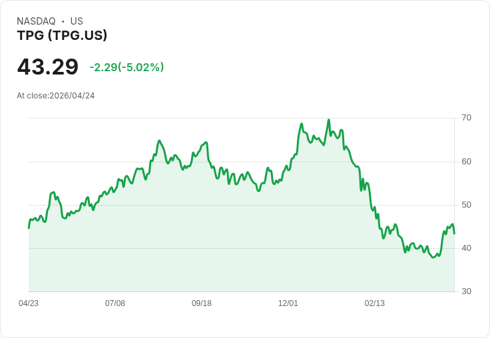Click the 30 price axis label
Viewport: 490px width, 338px height.
466,291
